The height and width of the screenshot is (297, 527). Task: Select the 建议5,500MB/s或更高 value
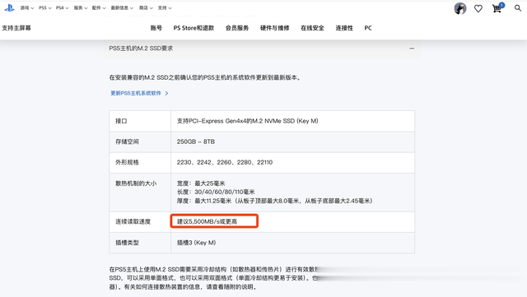click(x=207, y=221)
